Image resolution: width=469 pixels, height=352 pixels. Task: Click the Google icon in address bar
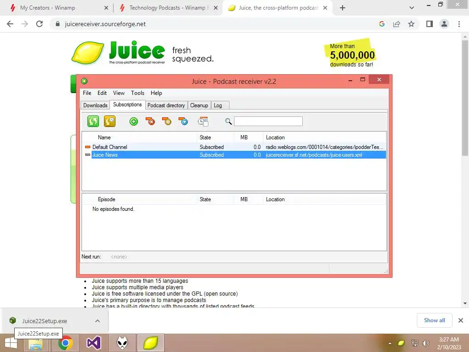click(382, 24)
